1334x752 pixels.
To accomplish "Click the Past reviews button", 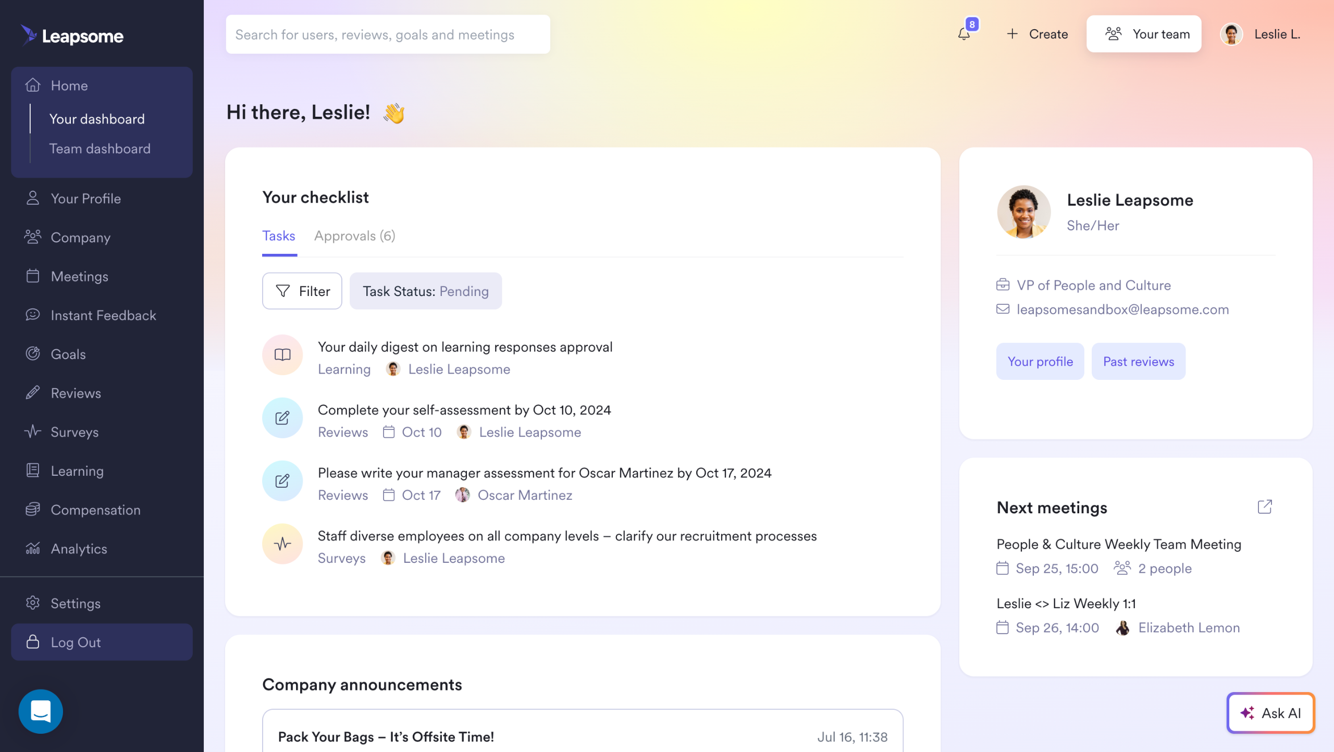I will 1138,361.
